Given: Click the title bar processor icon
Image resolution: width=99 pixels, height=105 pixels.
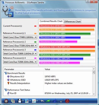Looking at the screenshot, I should coord(3,2).
